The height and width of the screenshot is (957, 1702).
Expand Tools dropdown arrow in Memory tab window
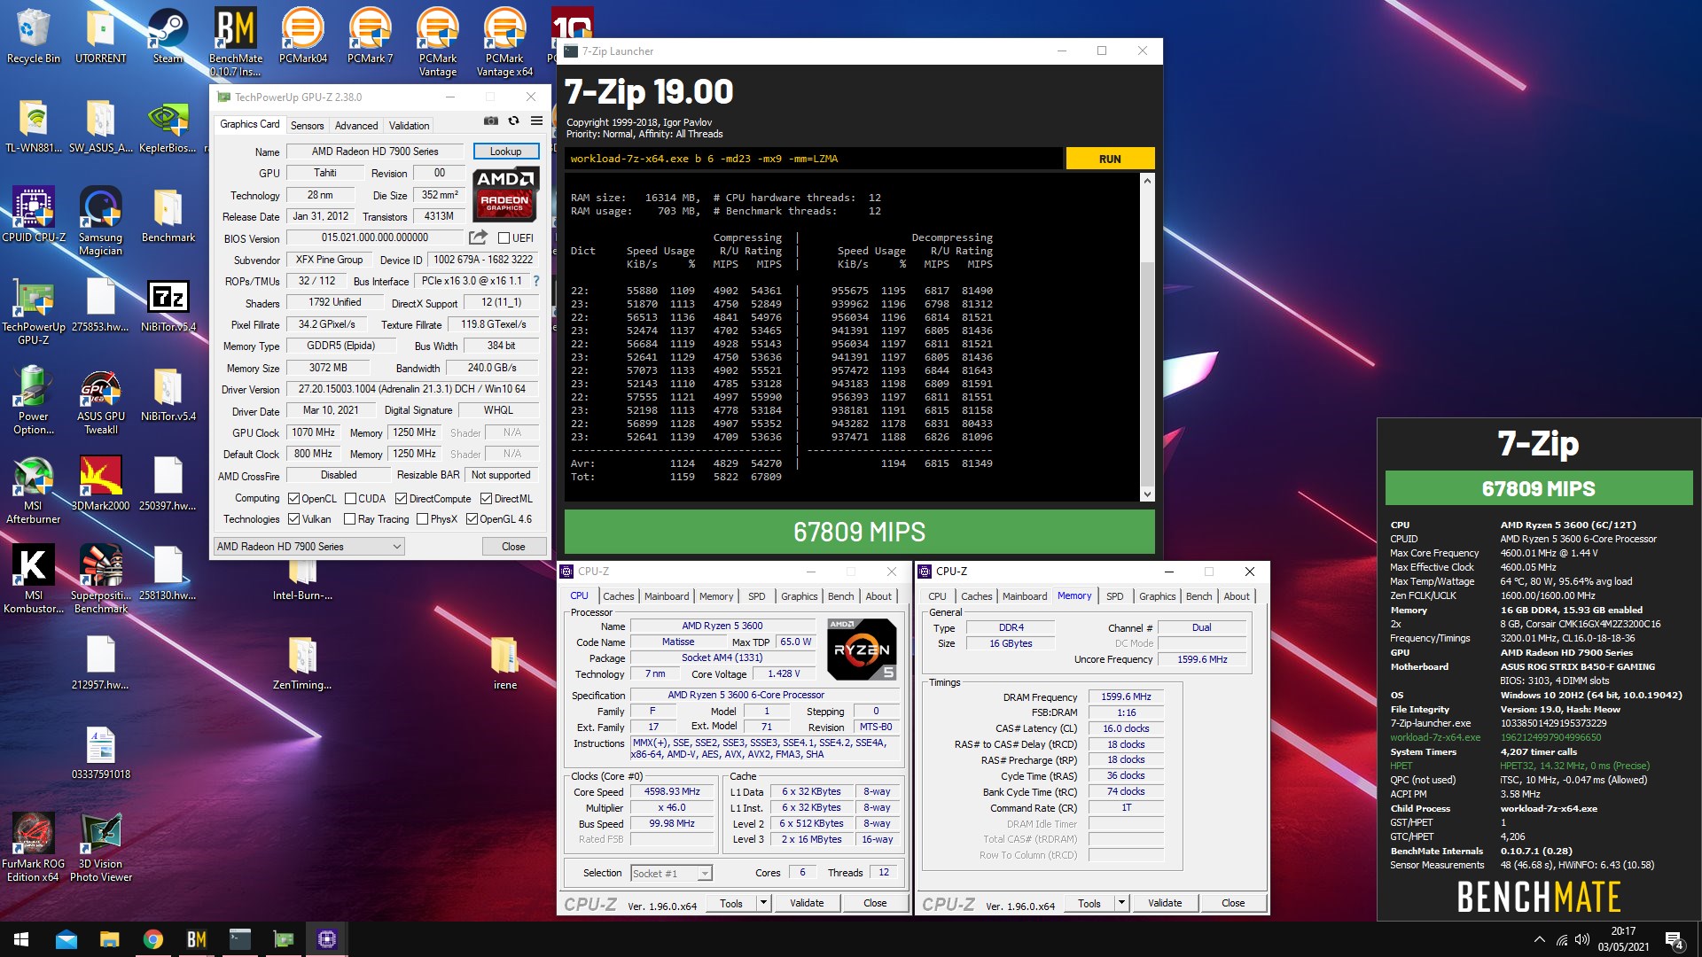pyautogui.click(x=1121, y=903)
